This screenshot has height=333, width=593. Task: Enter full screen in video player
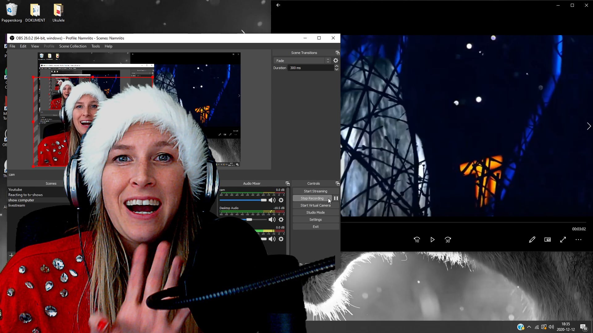click(563, 240)
